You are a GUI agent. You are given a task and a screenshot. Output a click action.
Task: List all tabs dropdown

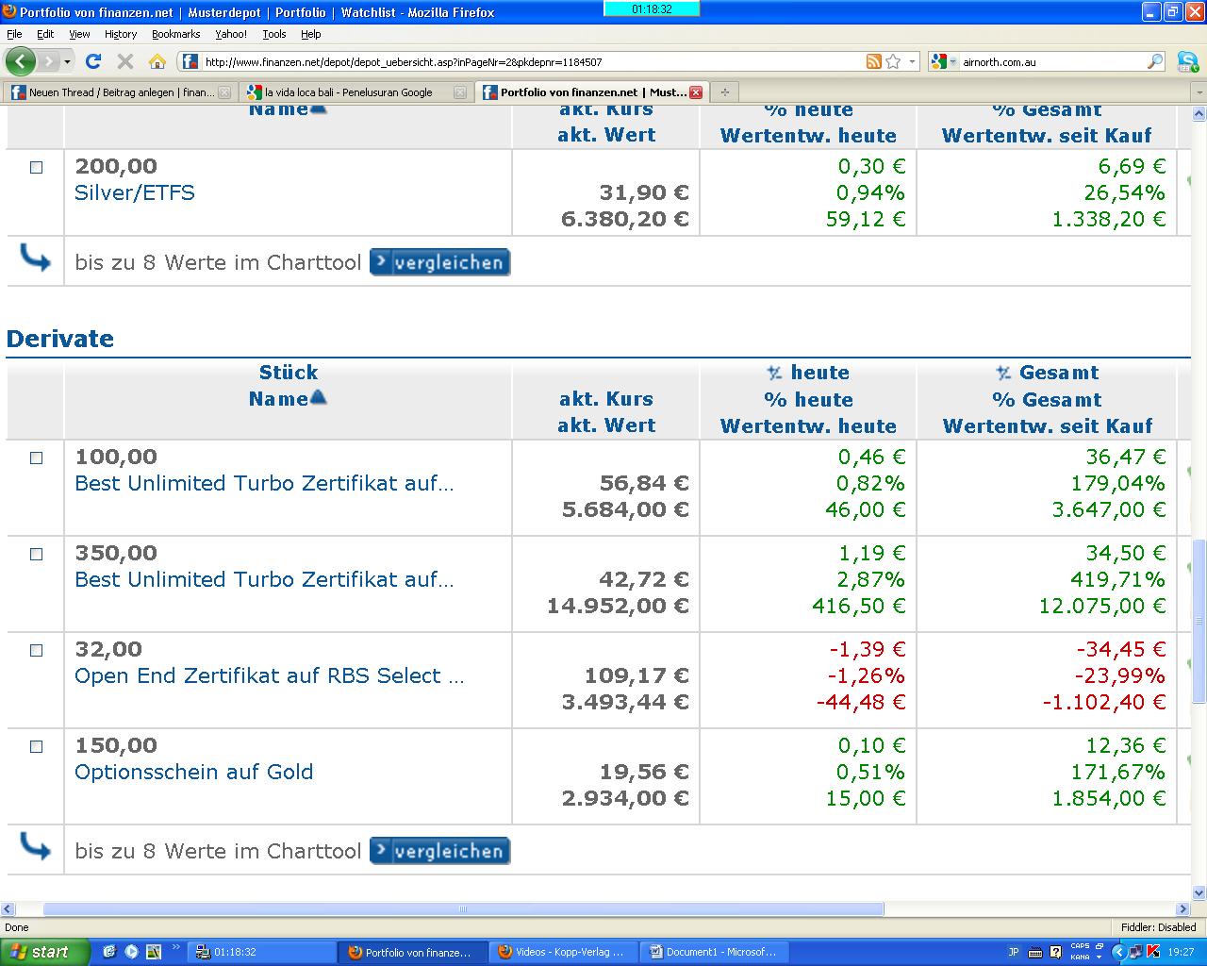click(x=1199, y=92)
